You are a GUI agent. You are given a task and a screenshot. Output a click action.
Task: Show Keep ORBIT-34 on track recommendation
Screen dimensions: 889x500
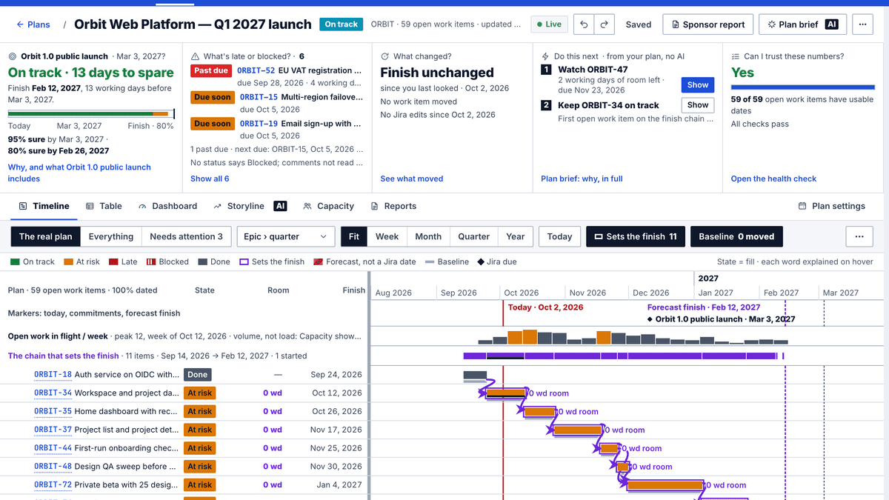pyautogui.click(x=697, y=105)
